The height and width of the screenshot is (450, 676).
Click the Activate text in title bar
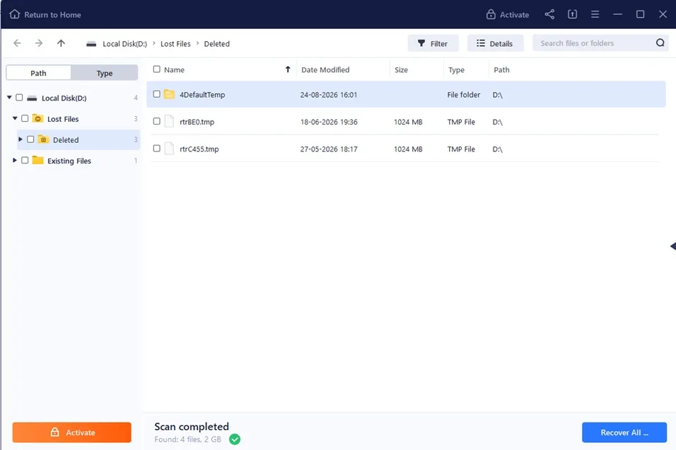click(x=514, y=15)
